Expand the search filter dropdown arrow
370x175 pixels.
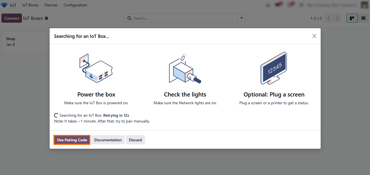(x=241, y=18)
